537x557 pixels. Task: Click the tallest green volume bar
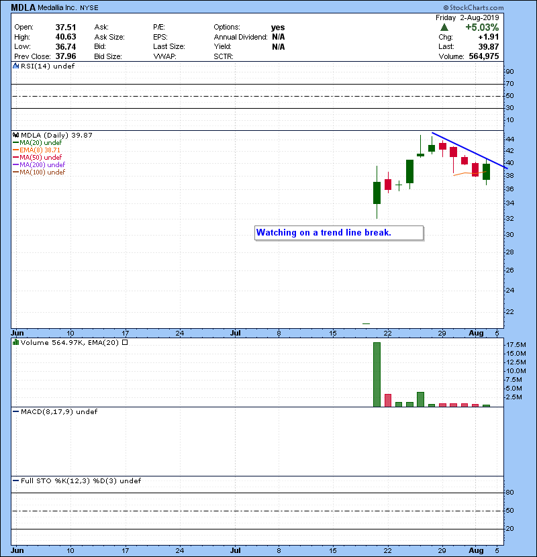377,374
